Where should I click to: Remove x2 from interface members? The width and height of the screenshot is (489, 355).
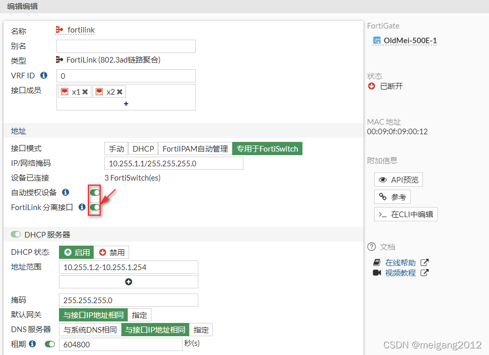[119, 92]
